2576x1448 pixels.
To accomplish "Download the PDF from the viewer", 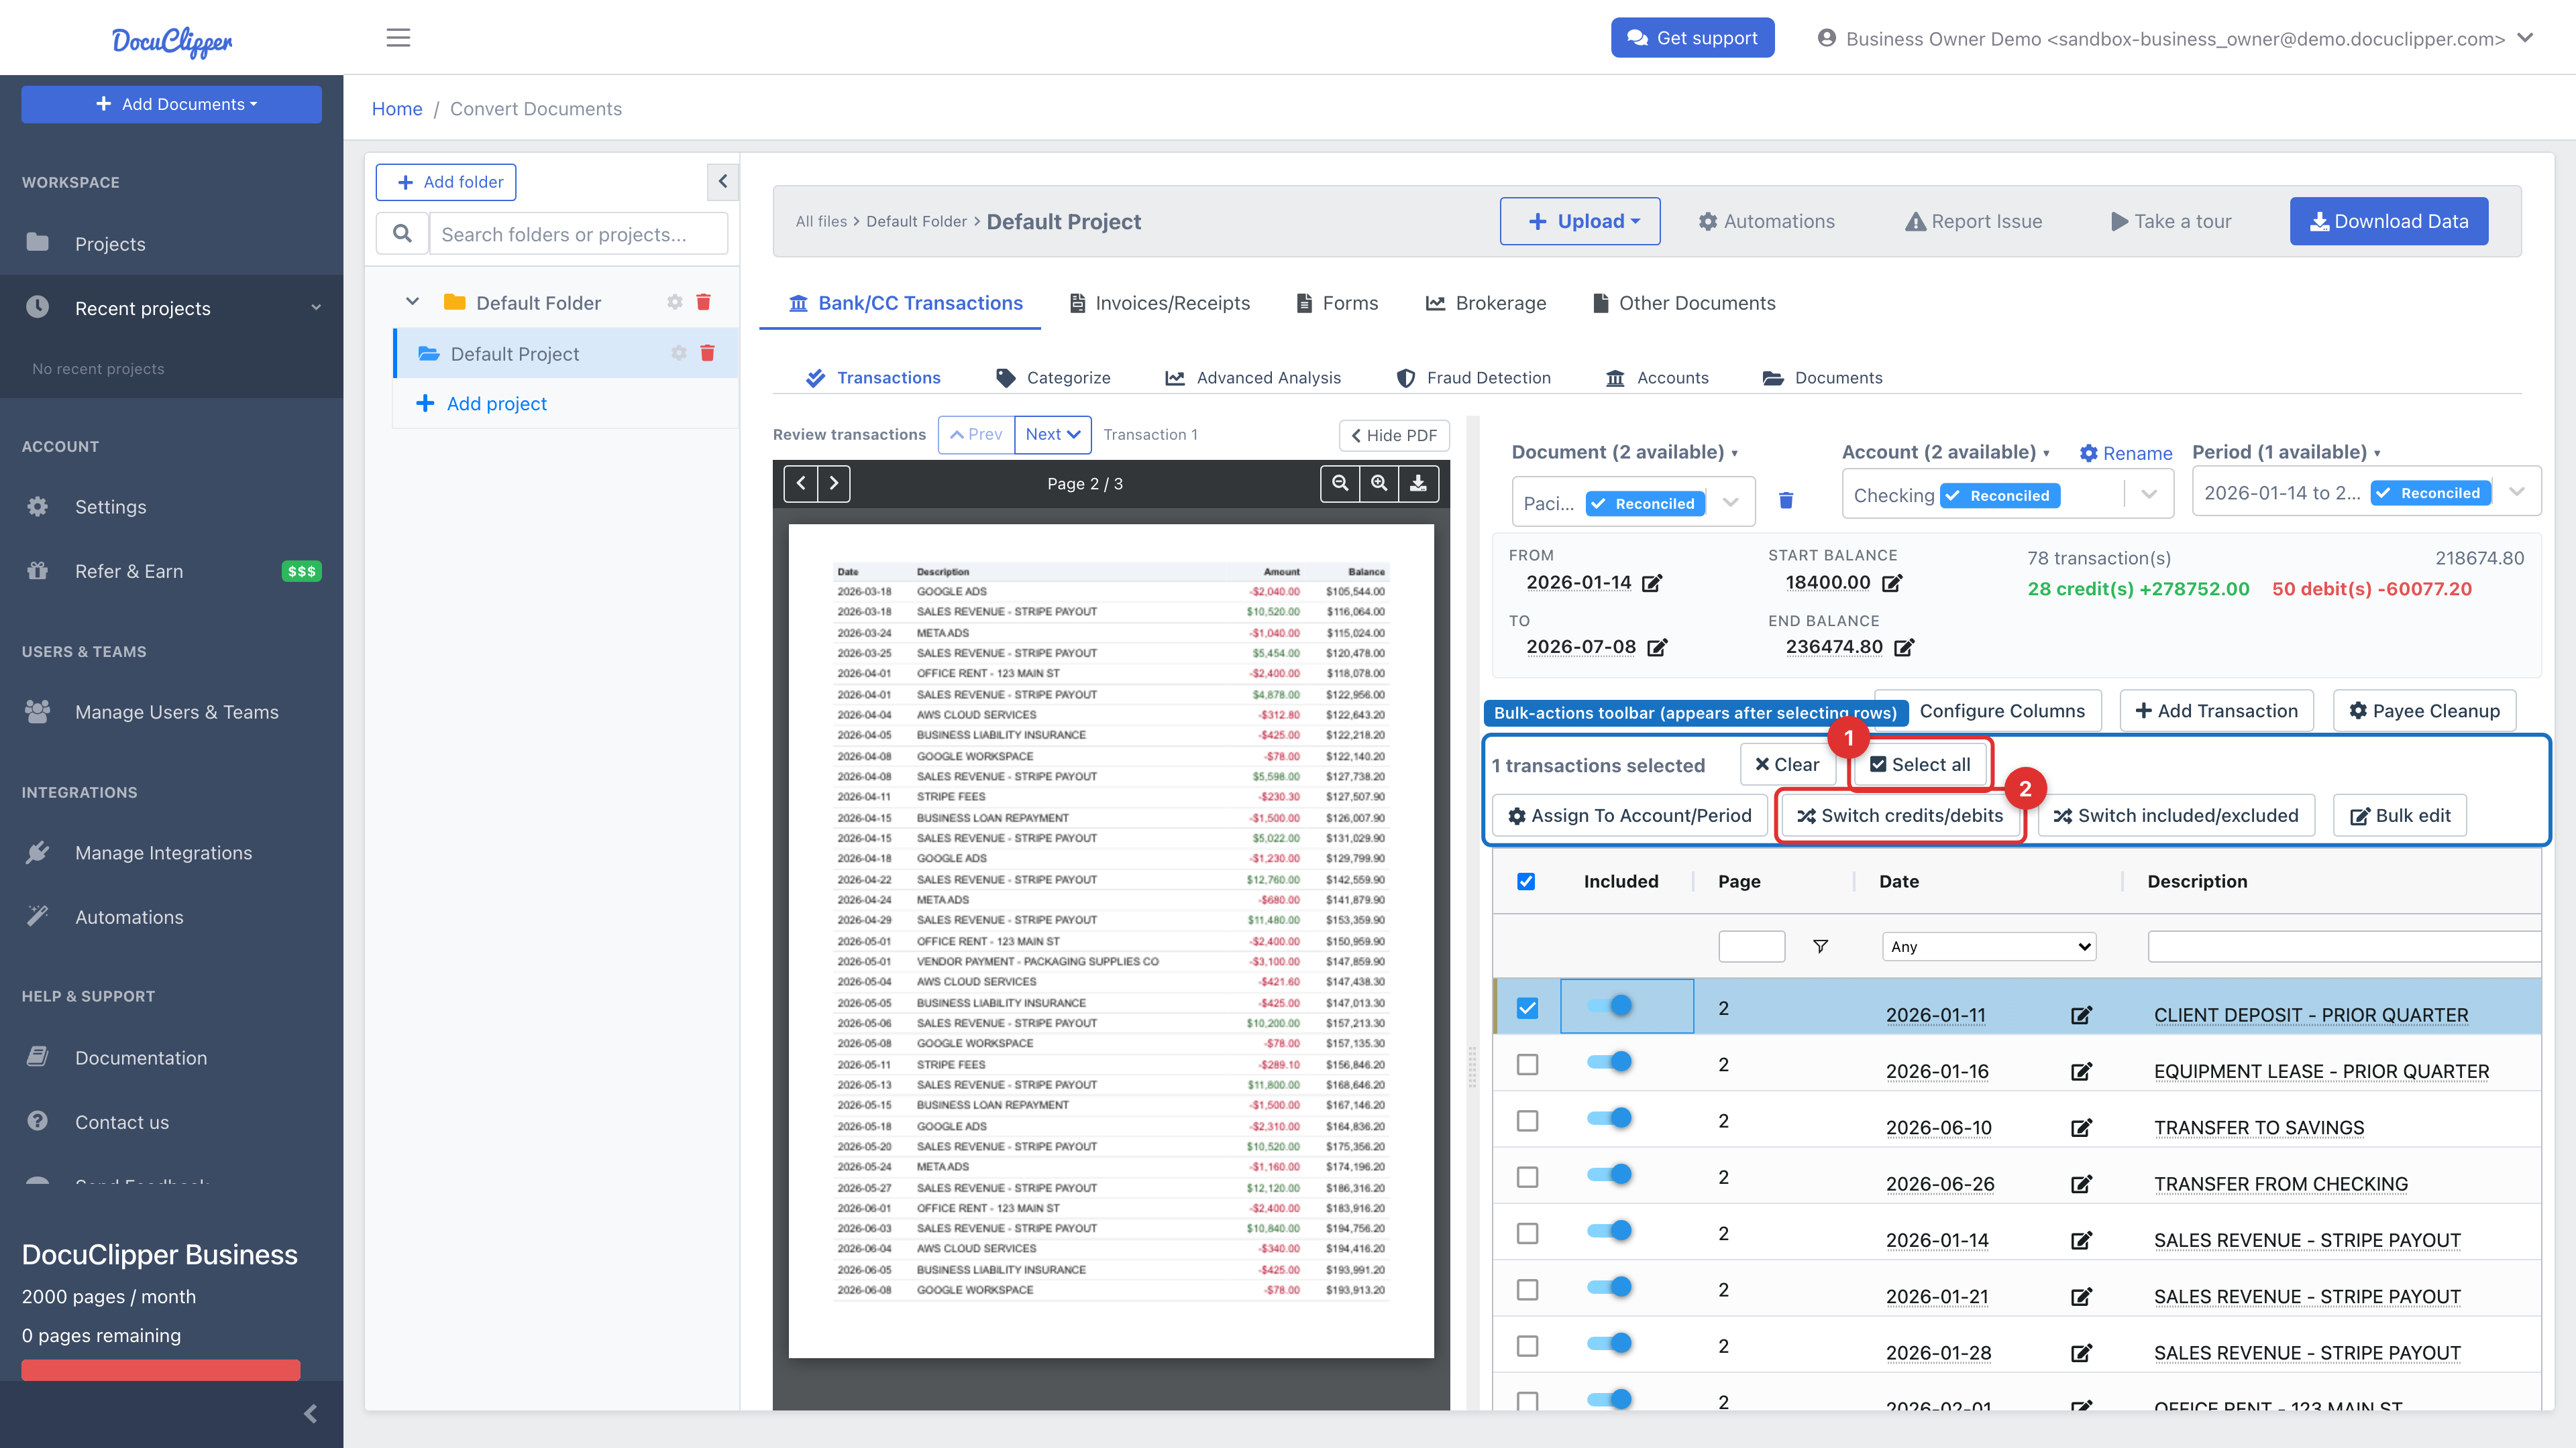I will tap(1418, 483).
